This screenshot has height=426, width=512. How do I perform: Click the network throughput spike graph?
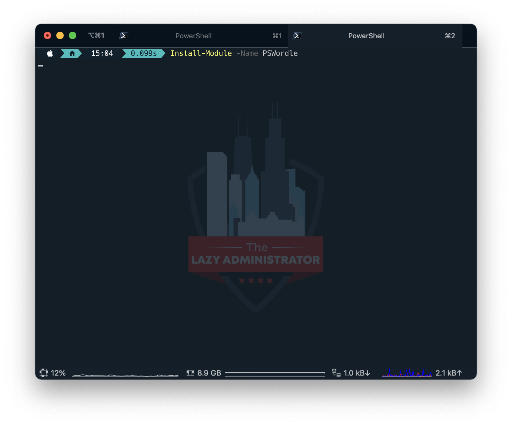coord(407,372)
